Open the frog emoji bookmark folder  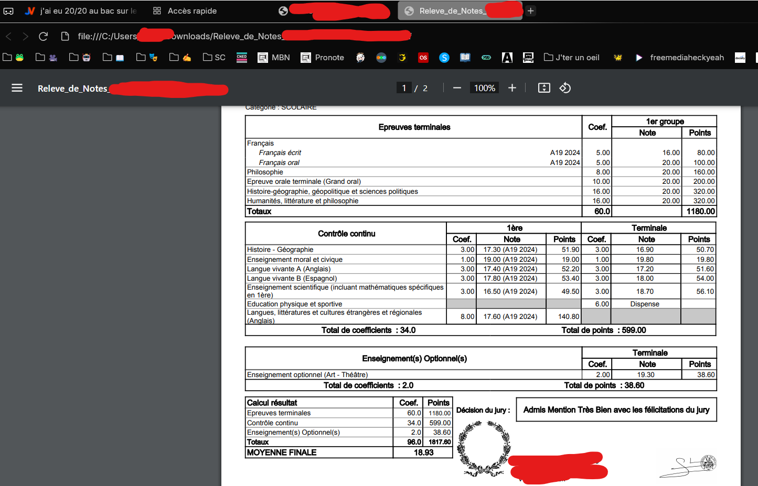click(x=14, y=58)
